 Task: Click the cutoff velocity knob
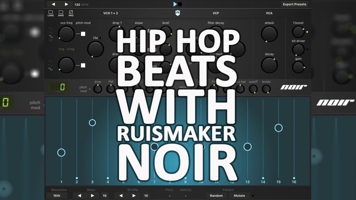click(253, 89)
